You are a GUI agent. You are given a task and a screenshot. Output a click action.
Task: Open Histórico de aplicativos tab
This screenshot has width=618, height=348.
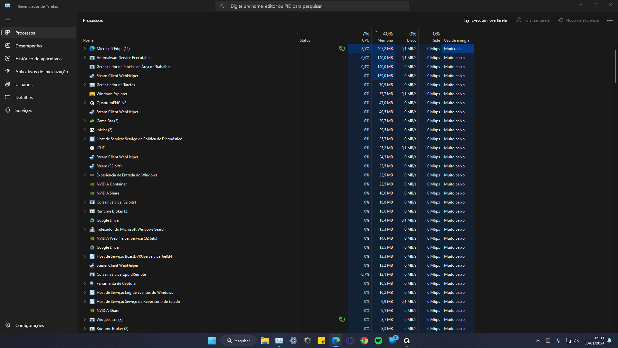pyautogui.click(x=39, y=59)
